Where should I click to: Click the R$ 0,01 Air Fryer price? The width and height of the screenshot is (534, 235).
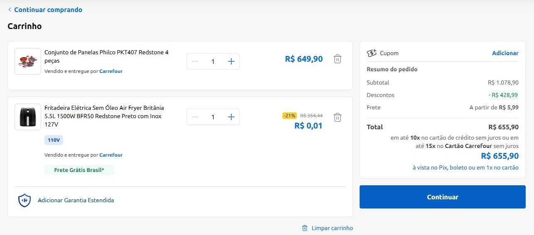pos(309,126)
